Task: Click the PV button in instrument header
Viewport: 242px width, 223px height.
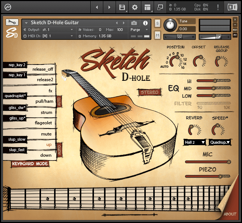Action: (x=235, y=35)
